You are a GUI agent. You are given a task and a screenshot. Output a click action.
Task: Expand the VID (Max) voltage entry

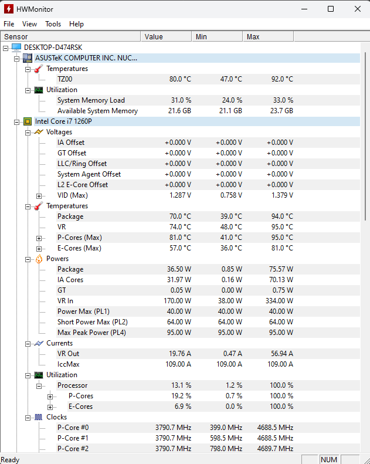[39, 195]
